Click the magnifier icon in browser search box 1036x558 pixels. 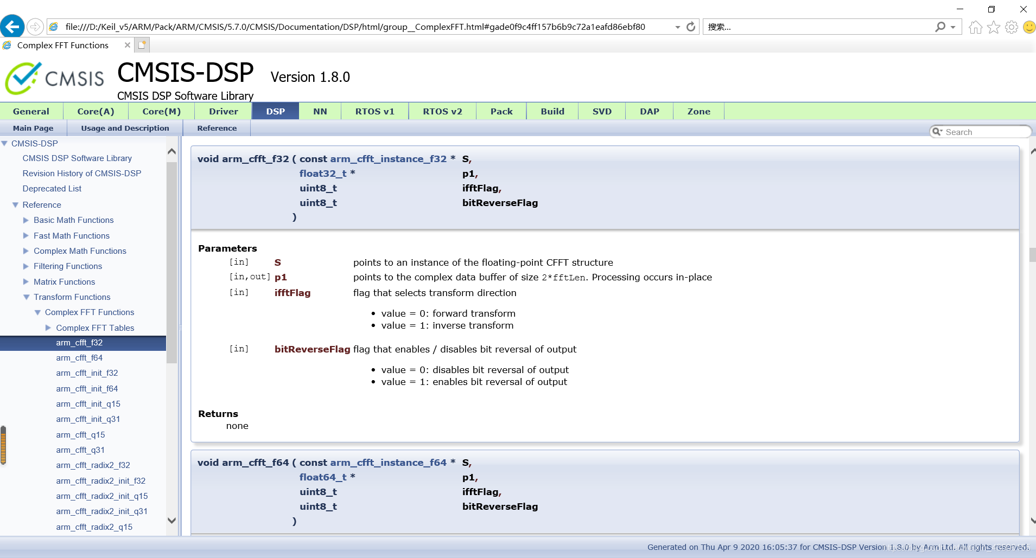(940, 27)
